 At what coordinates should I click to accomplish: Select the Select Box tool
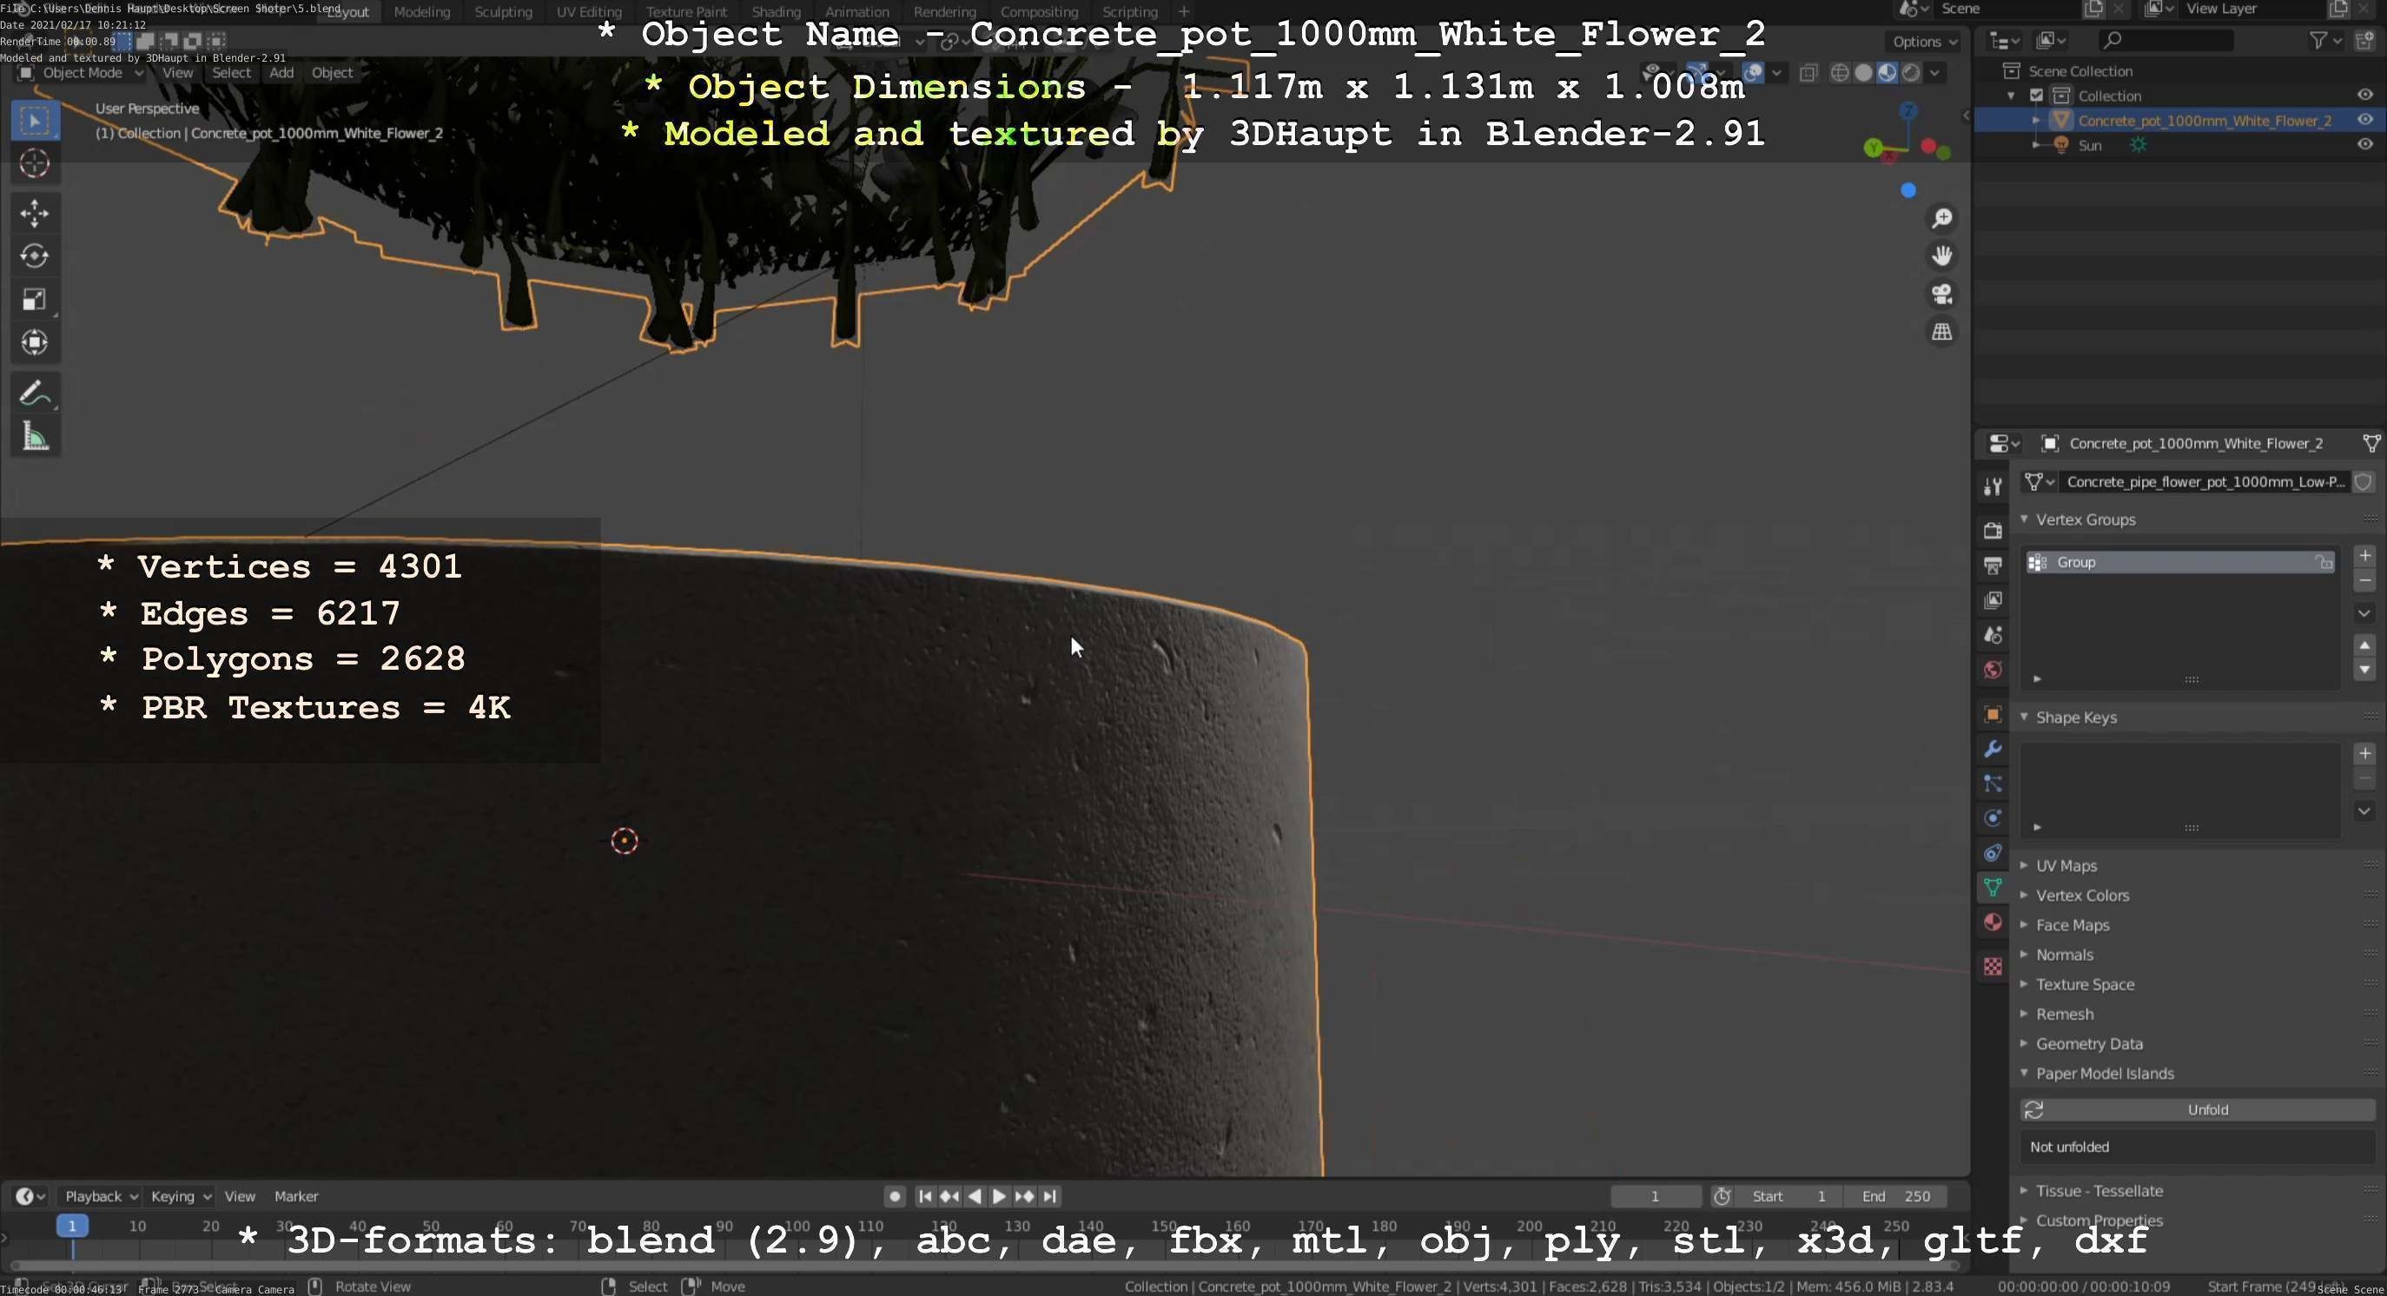click(x=36, y=122)
